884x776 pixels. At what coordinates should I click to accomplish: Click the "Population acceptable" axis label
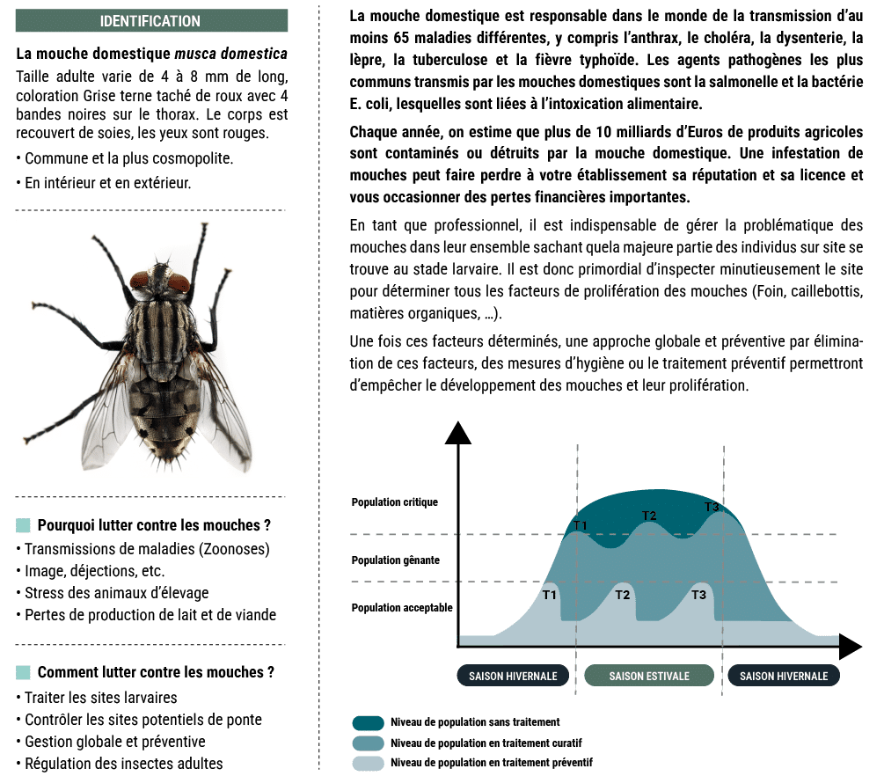[389, 608]
